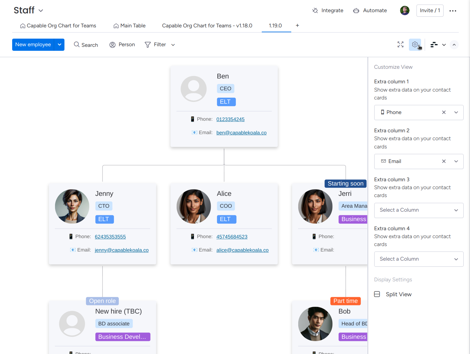This screenshot has height=354, width=470.
Task: Click Jerri's profile photo
Action: [315, 206]
